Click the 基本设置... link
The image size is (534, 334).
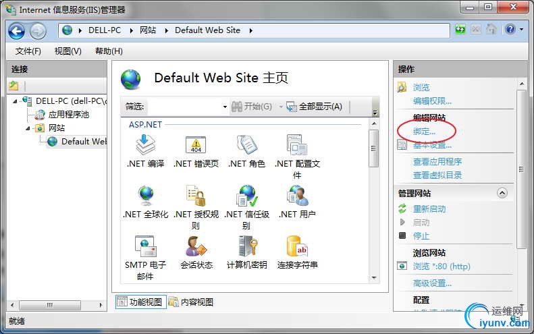[432, 145]
